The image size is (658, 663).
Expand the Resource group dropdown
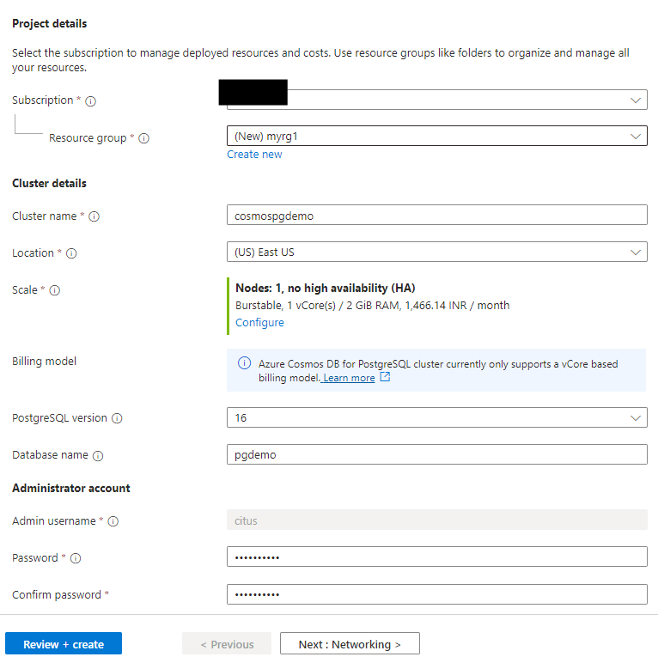[436, 137]
